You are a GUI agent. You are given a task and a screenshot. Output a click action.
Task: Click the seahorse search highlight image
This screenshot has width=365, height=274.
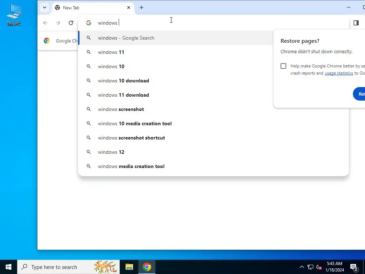[106, 267]
